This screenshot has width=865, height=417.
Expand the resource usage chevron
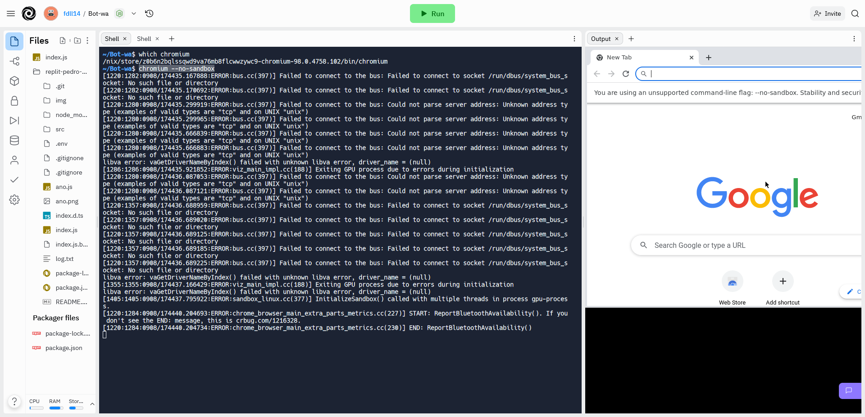click(x=92, y=404)
